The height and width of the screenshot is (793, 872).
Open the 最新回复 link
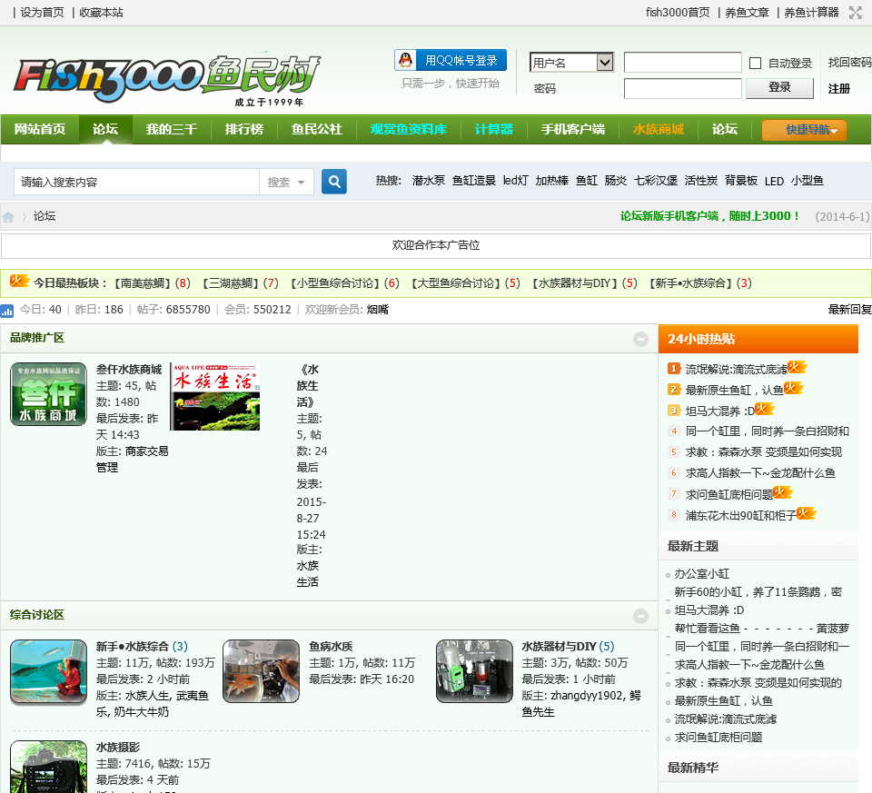[850, 309]
